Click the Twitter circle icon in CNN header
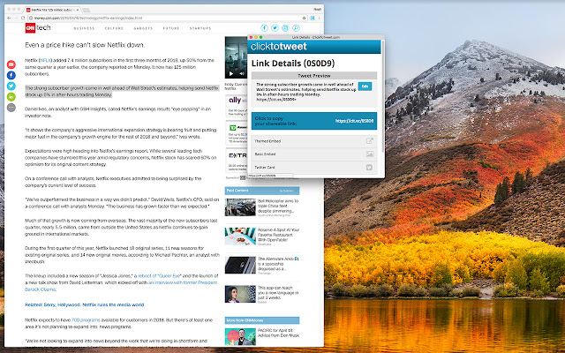Viewport: 565px width, 353px height. tap(275, 28)
